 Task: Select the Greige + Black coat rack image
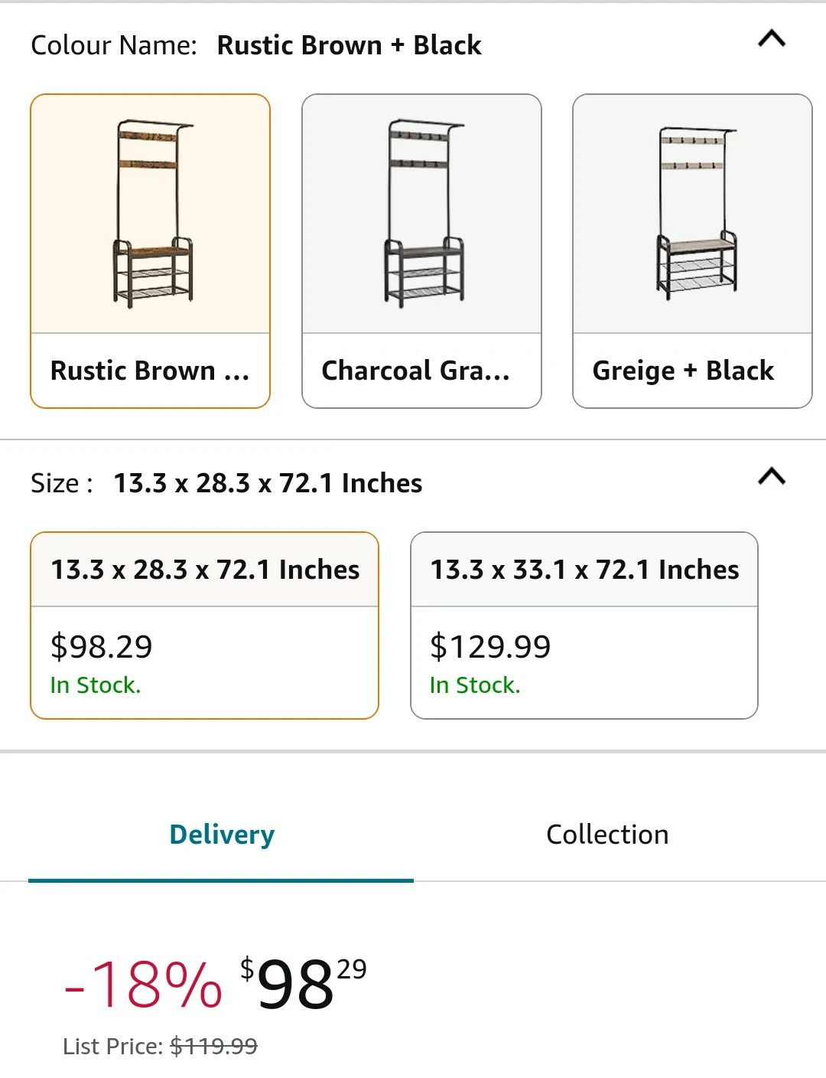(x=692, y=214)
